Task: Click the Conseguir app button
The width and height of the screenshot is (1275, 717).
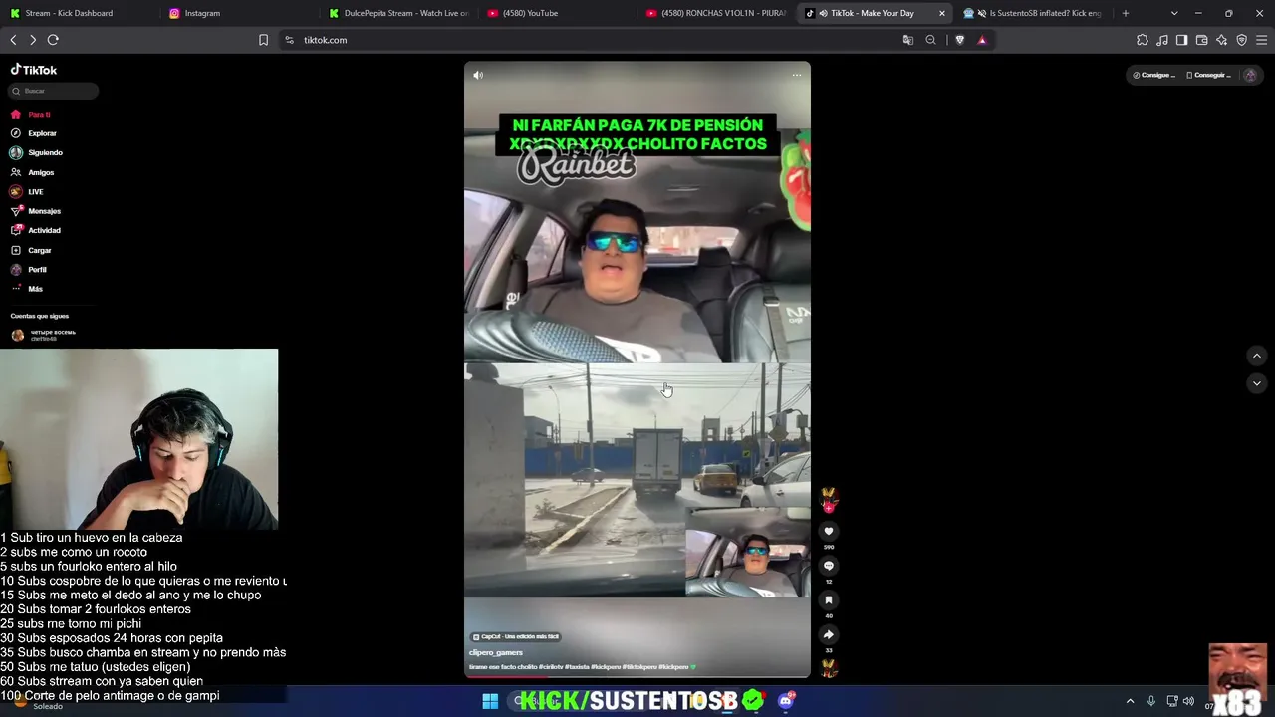Action: tap(1208, 75)
